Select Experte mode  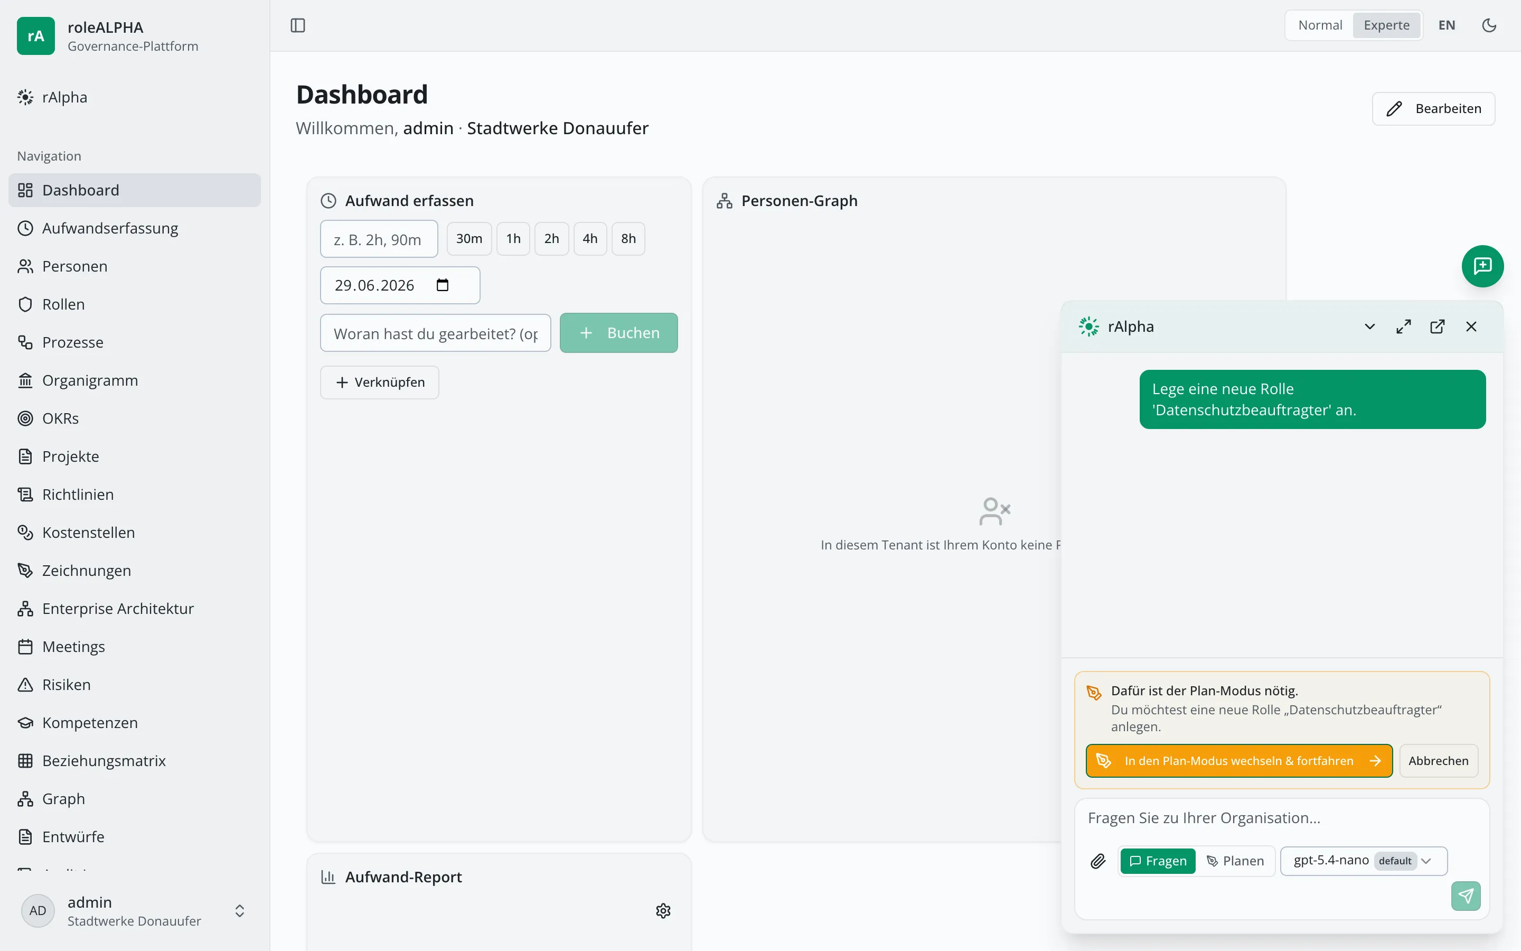tap(1386, 25)
